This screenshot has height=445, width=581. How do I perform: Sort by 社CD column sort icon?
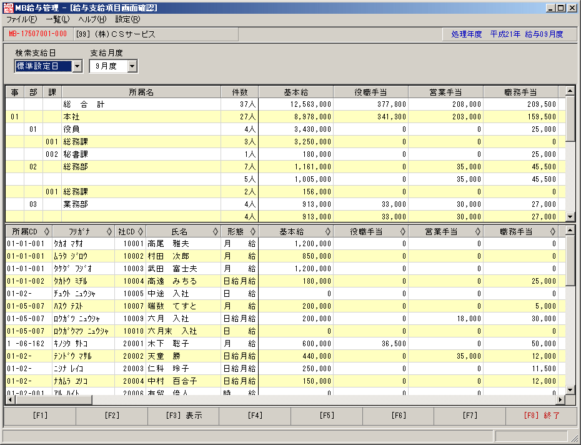tap(141, 232)
